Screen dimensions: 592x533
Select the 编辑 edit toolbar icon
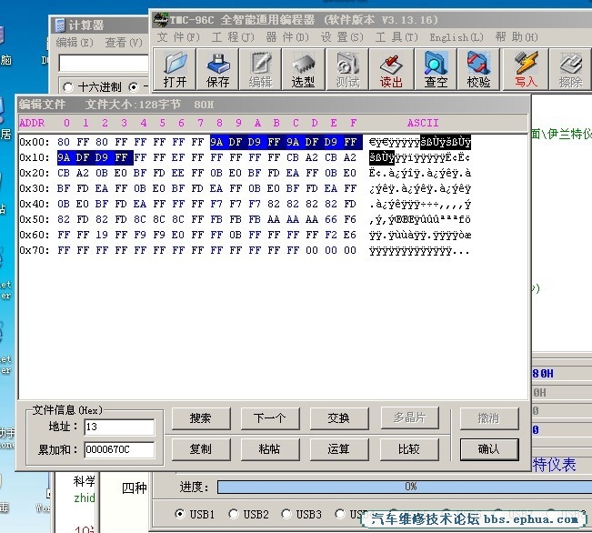click(x=260, y=69)
